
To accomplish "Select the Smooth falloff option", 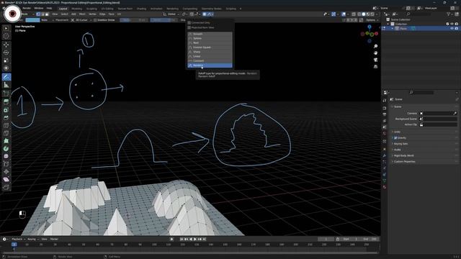I will point(210,34).
